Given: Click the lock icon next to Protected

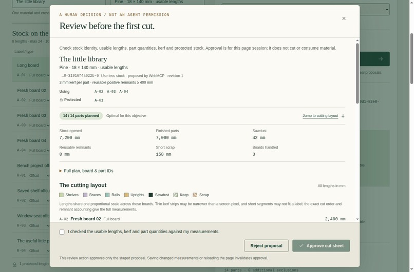Looking at the screenshot, I should click(x=61, y=100).
